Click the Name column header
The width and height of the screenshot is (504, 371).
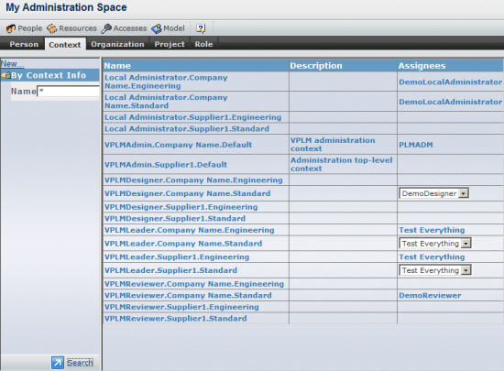coord(196,66)
